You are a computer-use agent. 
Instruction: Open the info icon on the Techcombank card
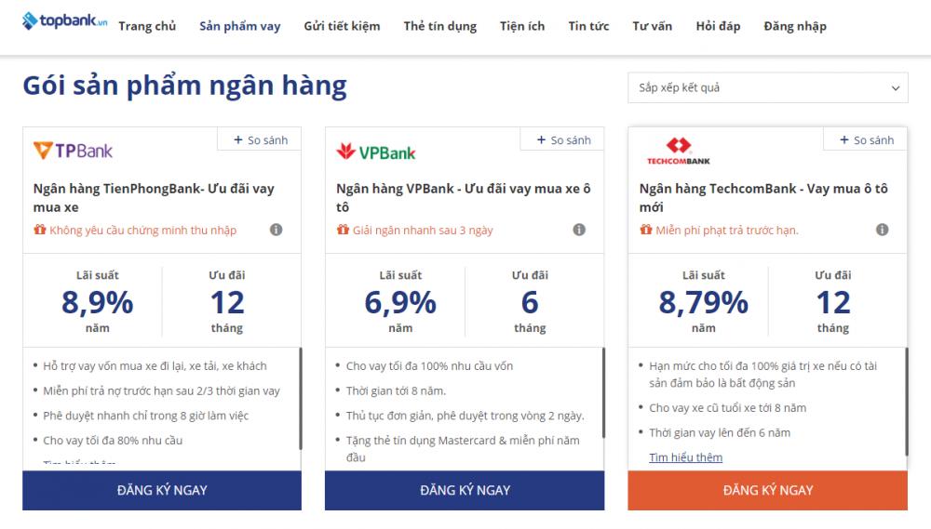coord(882,230)
